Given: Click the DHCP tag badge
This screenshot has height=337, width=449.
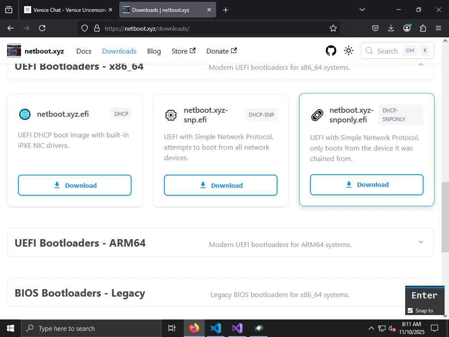Looking at the screenshot, I should pyautogui.click(x=121, y=114).
